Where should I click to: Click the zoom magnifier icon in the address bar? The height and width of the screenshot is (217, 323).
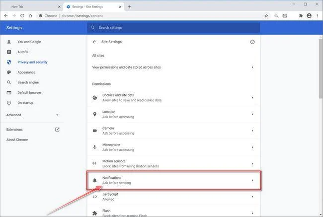pyautogui.click(x=276, y=16)
